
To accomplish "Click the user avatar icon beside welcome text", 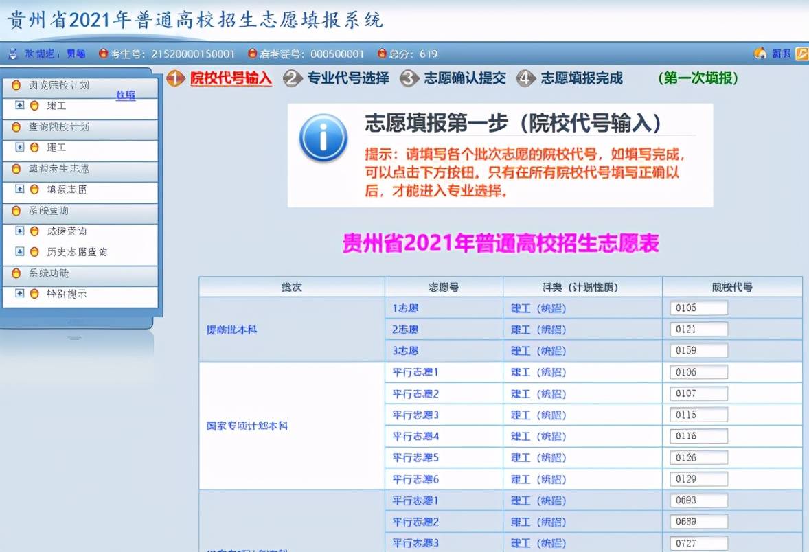I will pos(12,54).
